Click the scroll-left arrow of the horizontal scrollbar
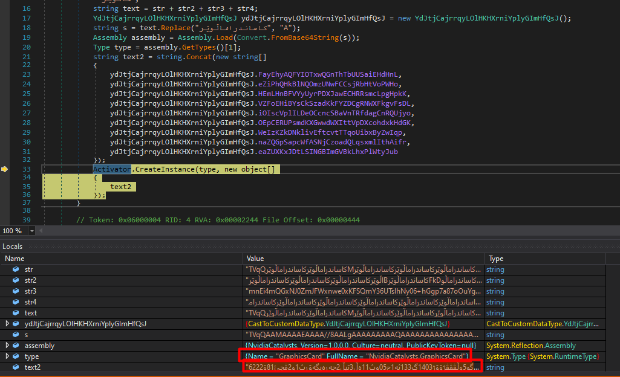Image resolution: width=620 pixels, height=377 pixels. click(x=41, y=231)
